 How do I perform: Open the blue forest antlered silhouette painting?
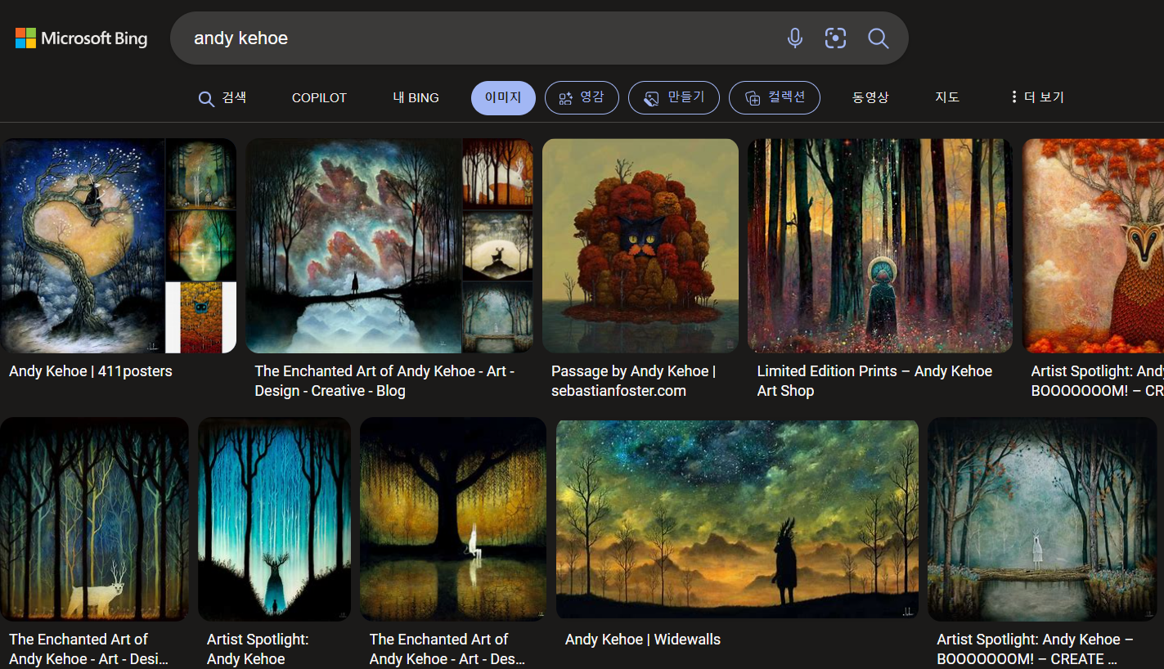point(274,519)
